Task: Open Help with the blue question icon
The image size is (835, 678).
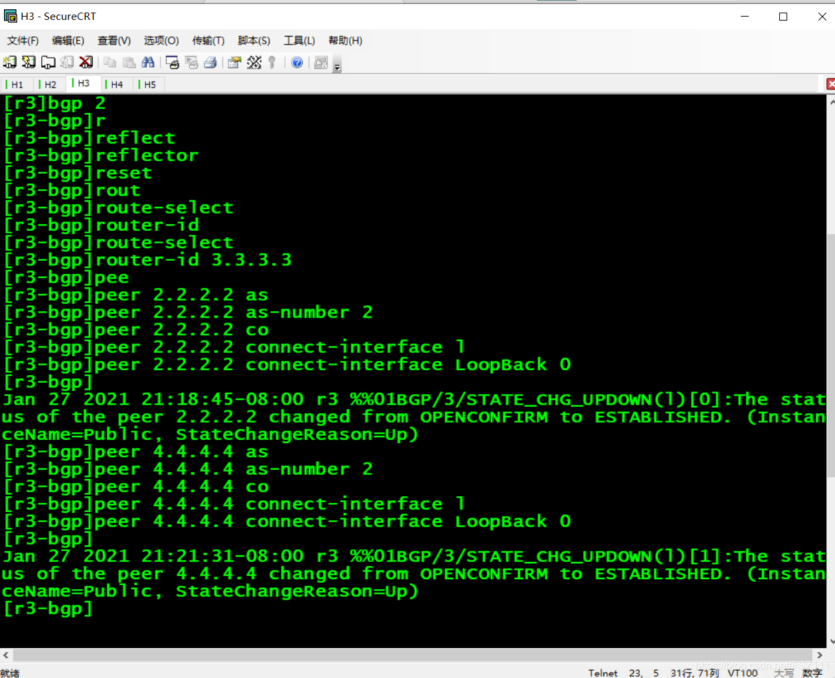Action: 297,62
